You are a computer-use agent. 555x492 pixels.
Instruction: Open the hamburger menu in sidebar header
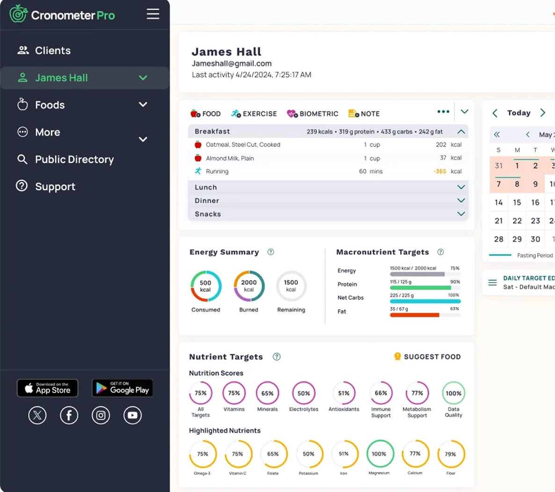[x=153, y=14]
